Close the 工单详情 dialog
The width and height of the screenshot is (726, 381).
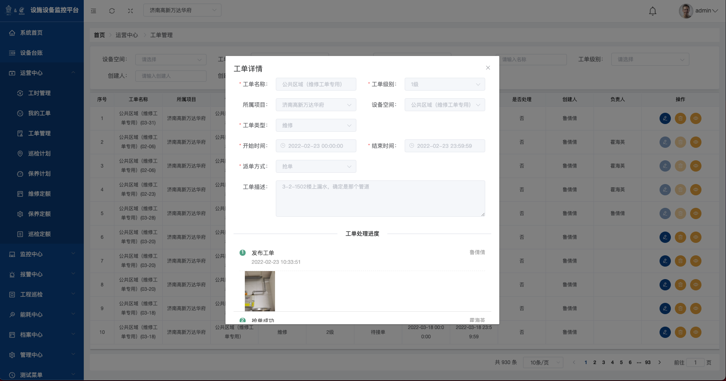pyautogui.click(x=488, y=68)
